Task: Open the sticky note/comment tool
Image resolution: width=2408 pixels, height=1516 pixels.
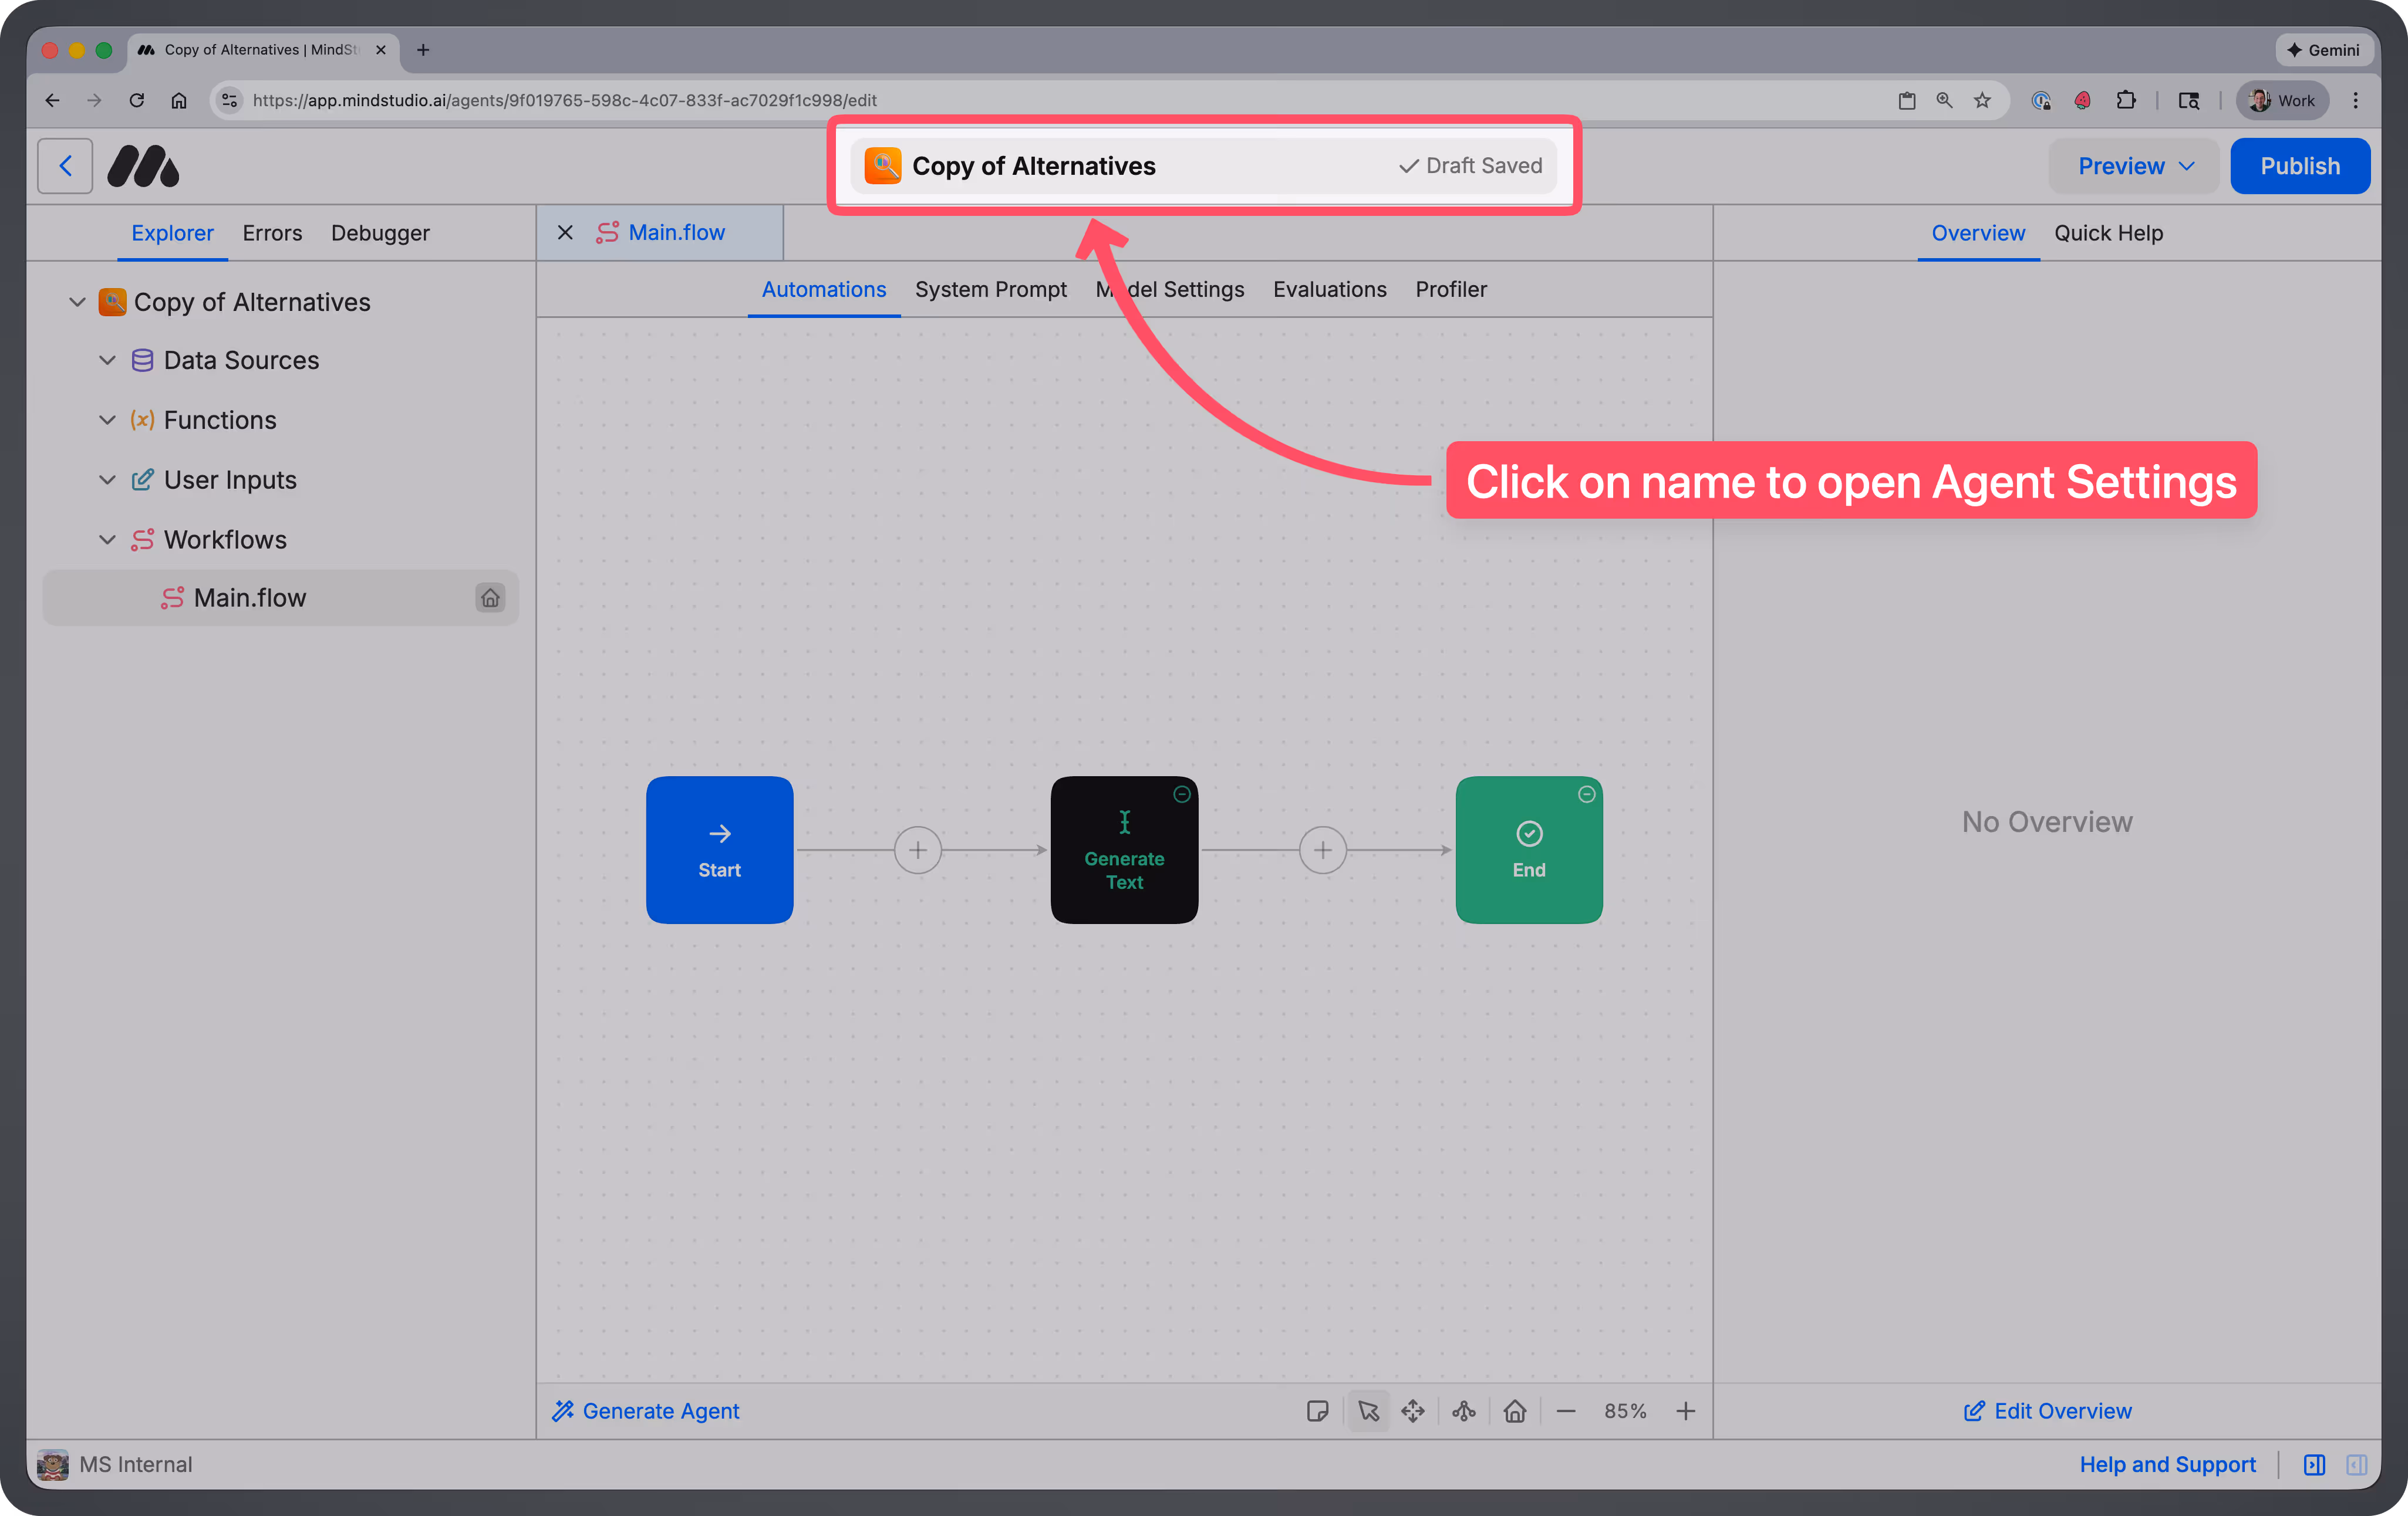Action: (1318, 1411)
